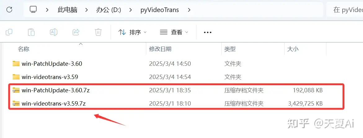The image size is (363, 138).
Task: Open the 排序 sort dropdown
Action: [132, 32]
